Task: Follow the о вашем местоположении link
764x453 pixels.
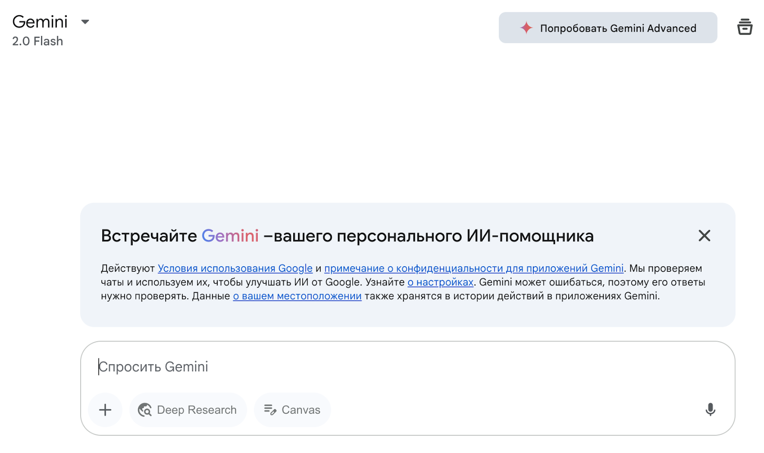Action: coord(297,296)
